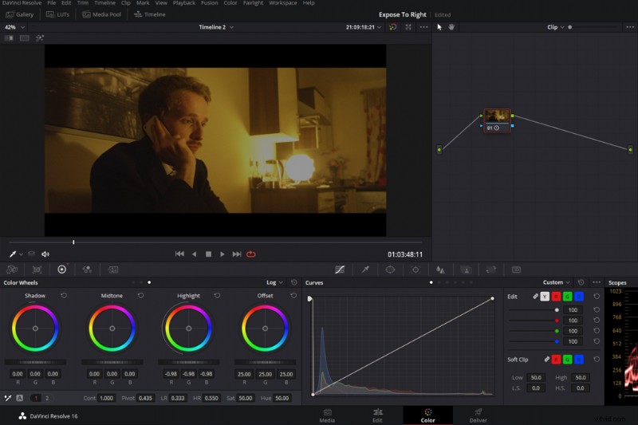This screenshot has height=425, width=638.
Task: Open the Playback menu
Action: click(184, 3)
